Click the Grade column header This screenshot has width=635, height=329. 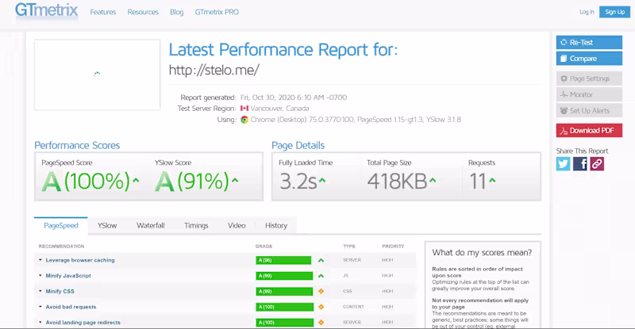tap(264, 246)
